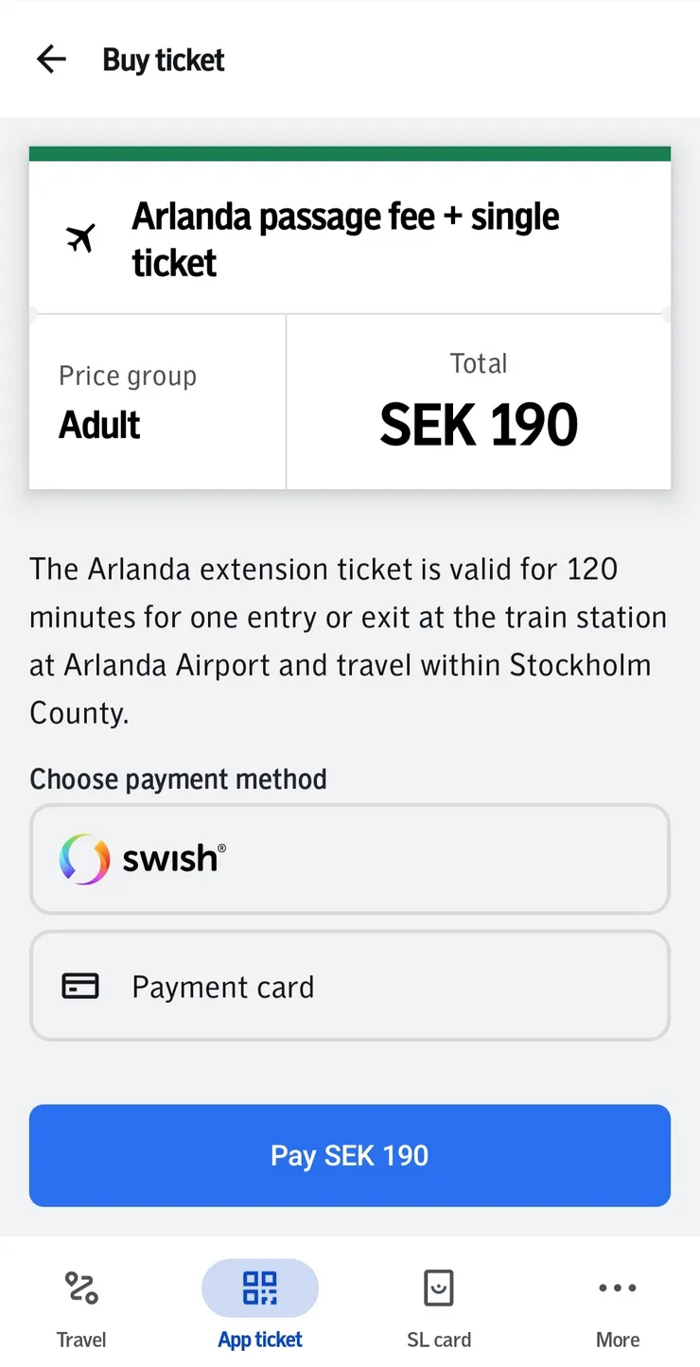Tap the back arrow icon
Image resolution: width=700 pixels, height=1367 pixels.
click(x=51, y=60)
